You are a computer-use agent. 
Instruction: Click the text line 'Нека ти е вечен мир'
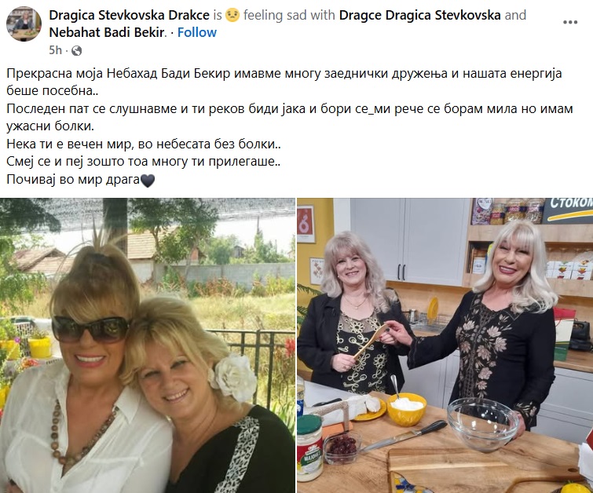[143, 144]
